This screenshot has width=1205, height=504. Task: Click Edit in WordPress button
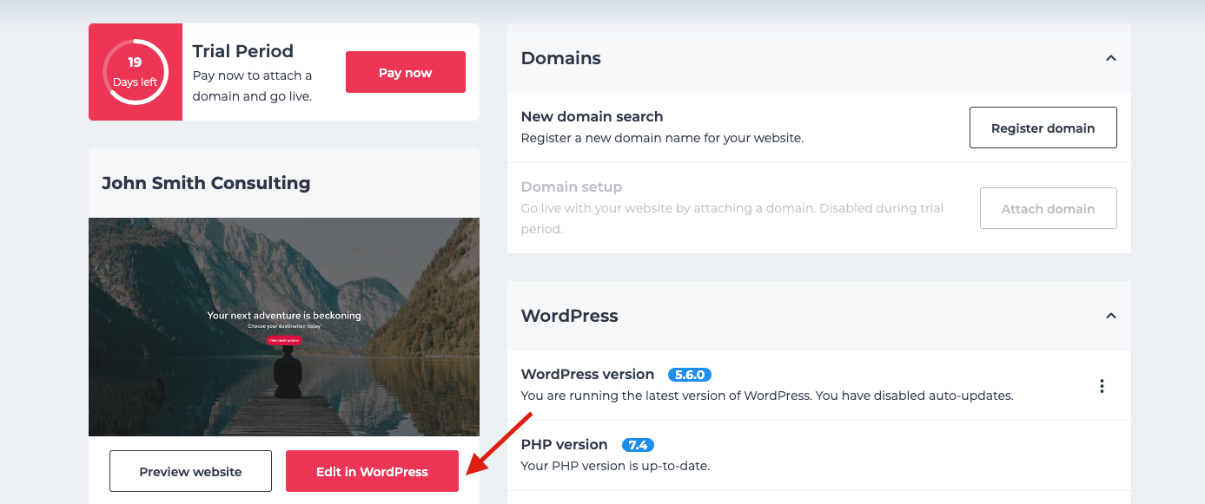[x=372, y=471]
